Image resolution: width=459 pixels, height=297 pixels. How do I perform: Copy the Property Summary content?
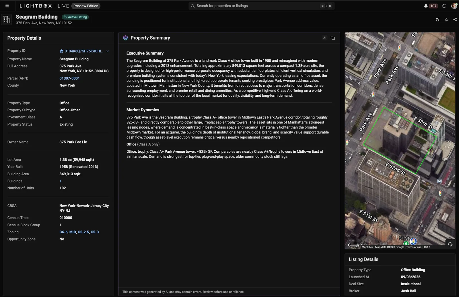[333, 38]
